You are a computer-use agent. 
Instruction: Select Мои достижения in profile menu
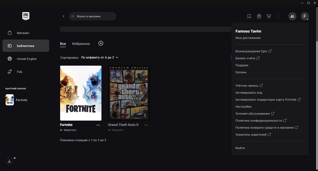248,38
